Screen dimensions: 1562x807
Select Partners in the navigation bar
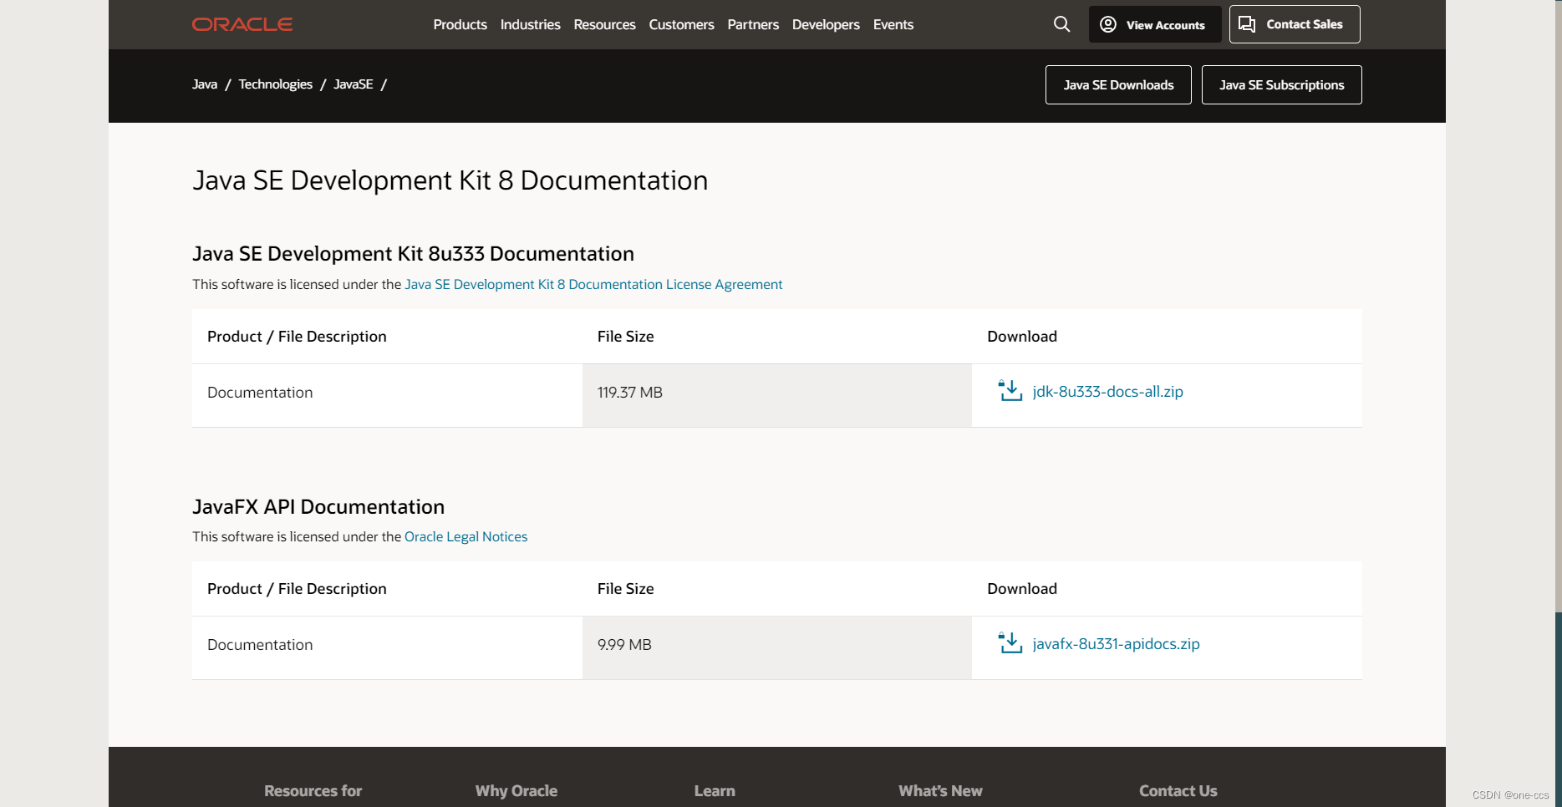click(x=753, y=24)
